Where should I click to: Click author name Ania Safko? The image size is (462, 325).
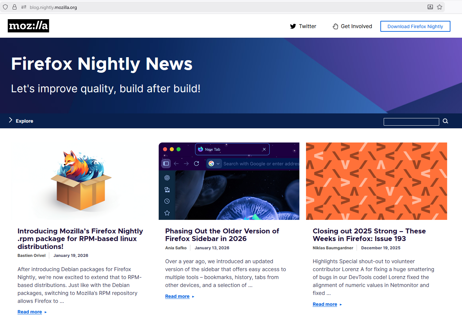tap(176, 248)
